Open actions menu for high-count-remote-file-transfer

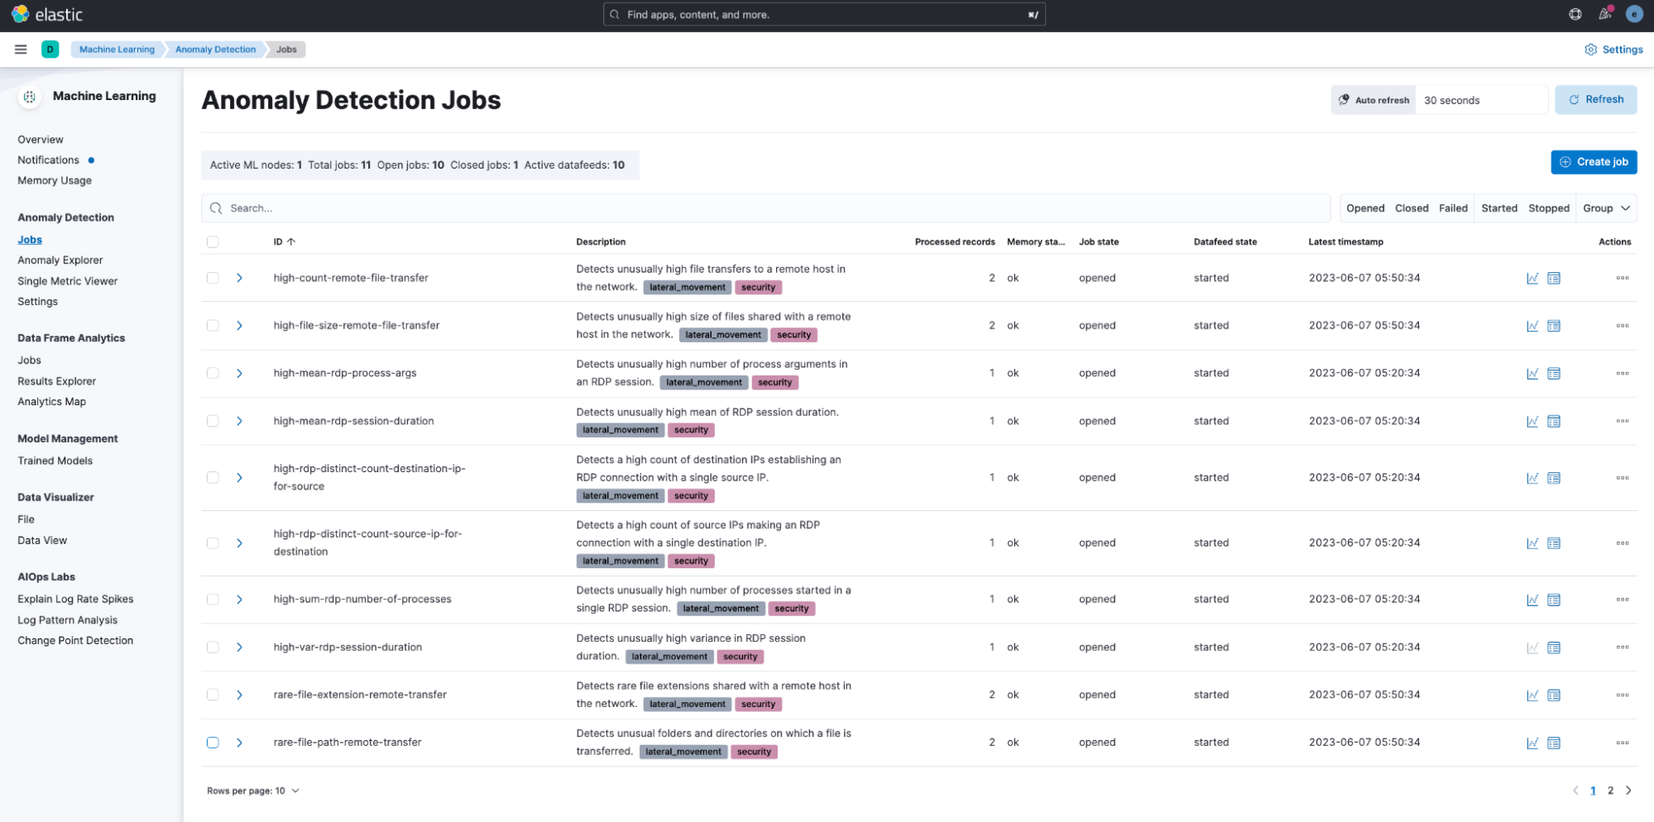point(1623,278)
